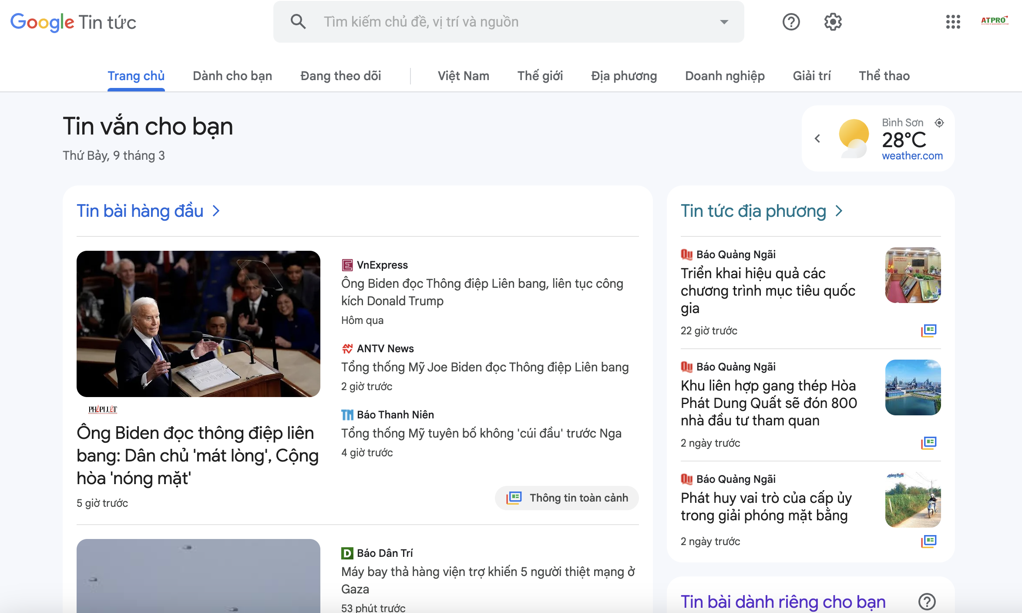The height and width of the screenshot is (613, 1022).
Task: Open VnExpress Biden Thông điệp Liên bang article
Action: [x=482, y=292]
